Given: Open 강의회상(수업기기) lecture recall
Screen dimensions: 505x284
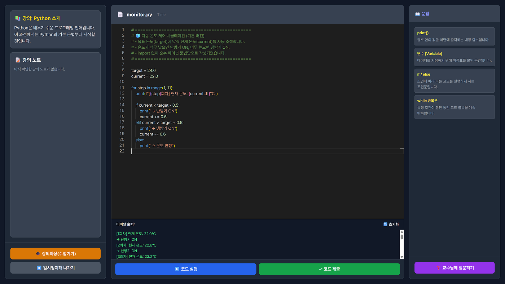Looking at the screenshot, I should tap(55, 253).
